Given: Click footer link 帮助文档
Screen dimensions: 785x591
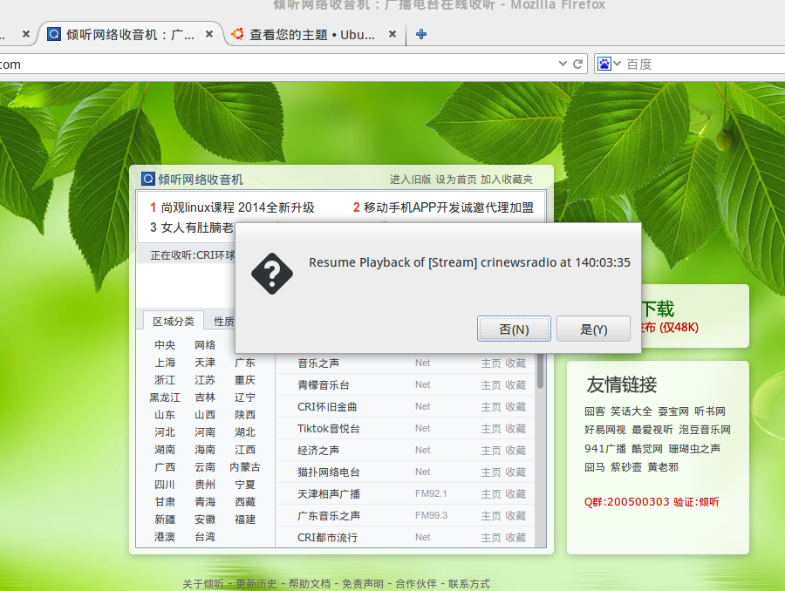Looking at the screenshot, I should (310, 583).
